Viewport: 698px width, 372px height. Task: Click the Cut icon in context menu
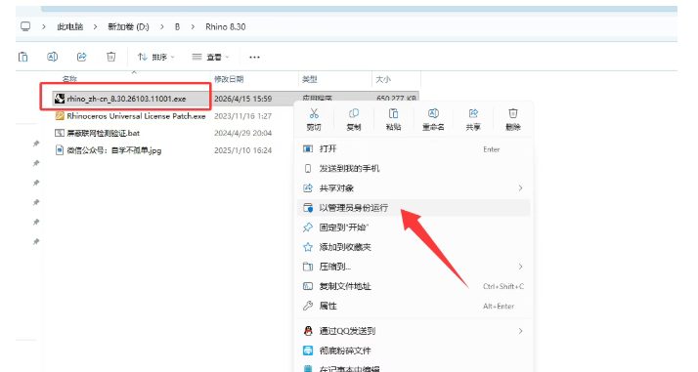[x=314, y=114]
